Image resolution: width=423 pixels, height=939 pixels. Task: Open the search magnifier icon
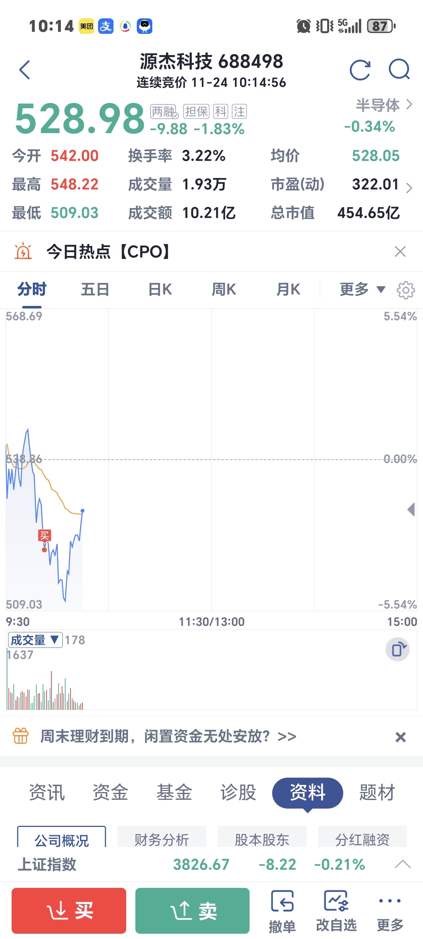coord(399,69)
